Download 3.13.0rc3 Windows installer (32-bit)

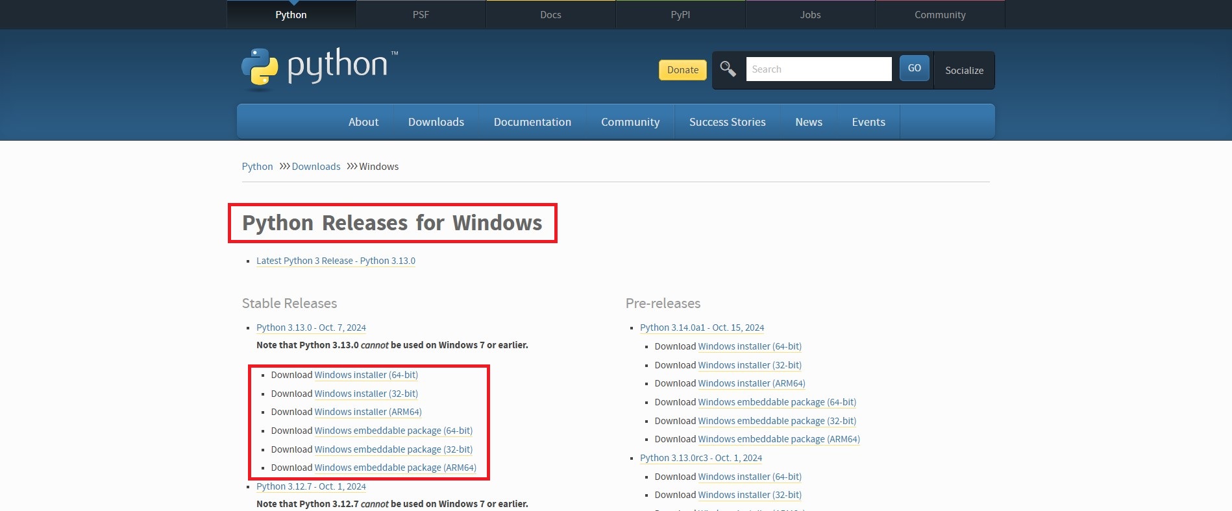tap(750, 495)
